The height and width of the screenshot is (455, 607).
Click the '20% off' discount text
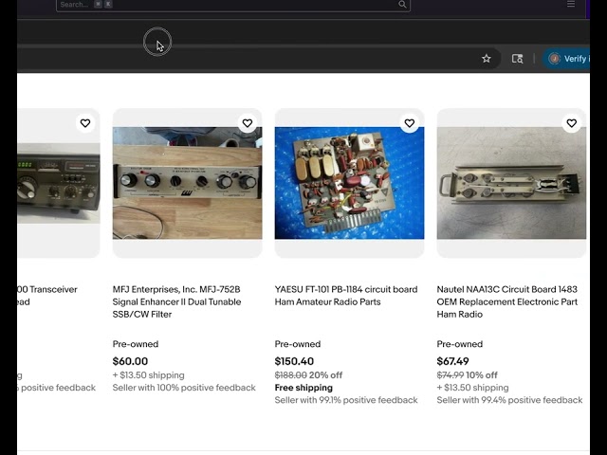[325, 375]
